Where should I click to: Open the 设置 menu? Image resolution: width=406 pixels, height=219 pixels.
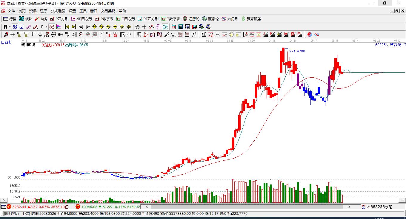72,11
